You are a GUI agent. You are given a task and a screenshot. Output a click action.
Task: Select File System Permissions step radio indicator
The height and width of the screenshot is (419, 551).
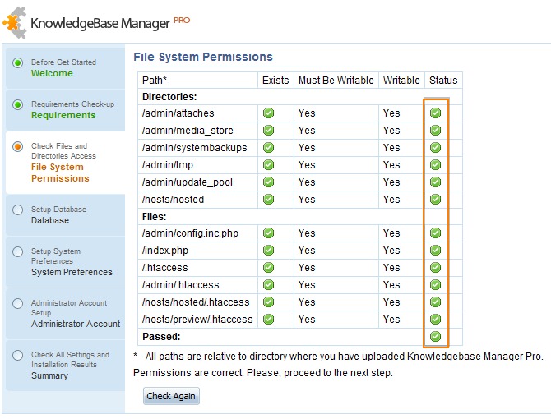pyautogui.click(x=17, y=146)
